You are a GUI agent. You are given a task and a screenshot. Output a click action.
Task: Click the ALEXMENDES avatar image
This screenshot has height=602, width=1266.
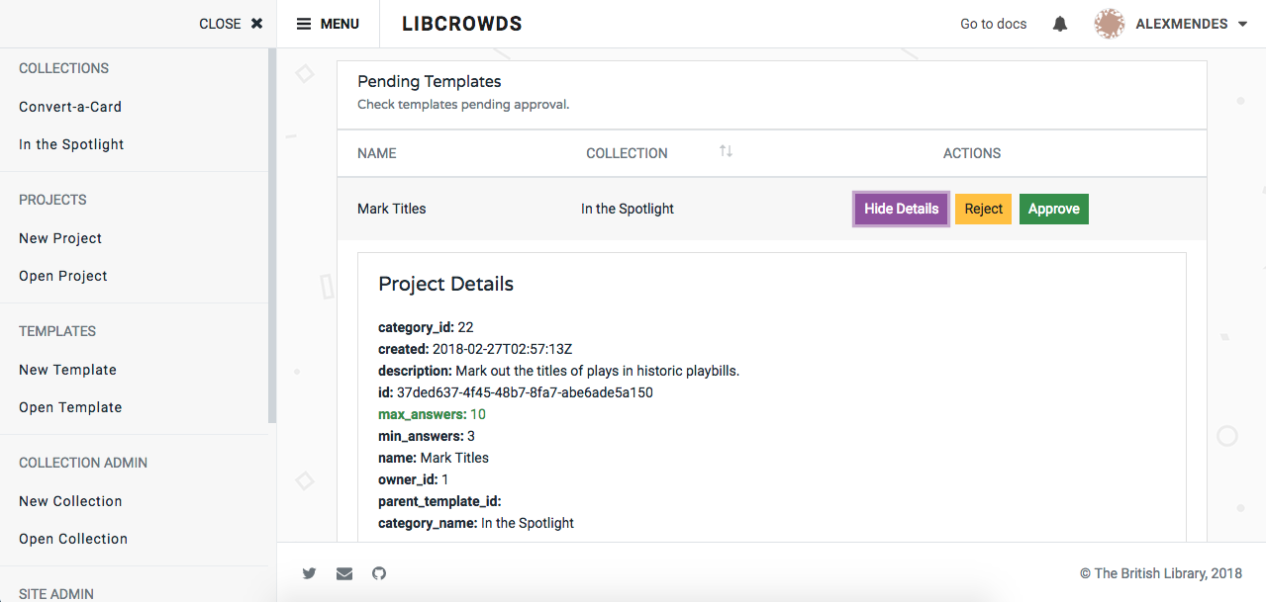coord(1110,23)
